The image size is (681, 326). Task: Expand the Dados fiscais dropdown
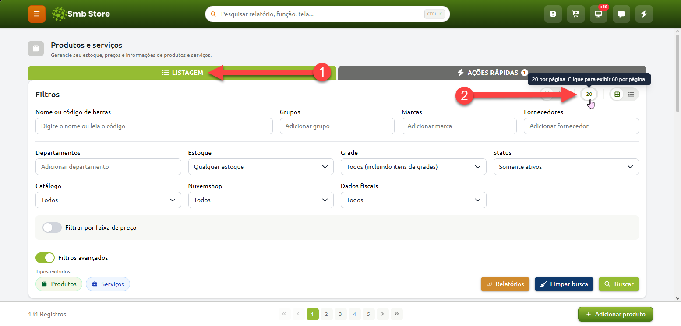click(x=413, y=200)
